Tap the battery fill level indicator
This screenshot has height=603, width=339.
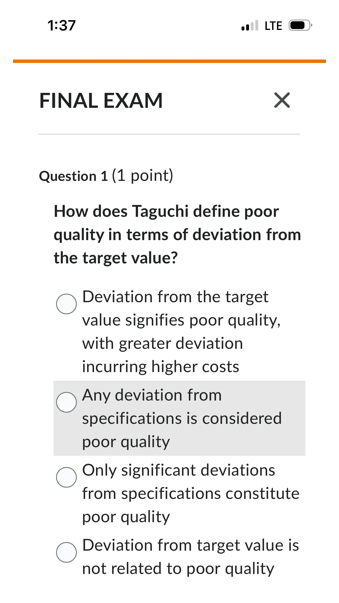[297, 25]
